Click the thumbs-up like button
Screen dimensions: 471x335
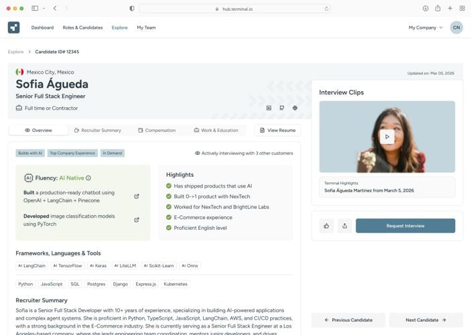[x=326, y=226]
